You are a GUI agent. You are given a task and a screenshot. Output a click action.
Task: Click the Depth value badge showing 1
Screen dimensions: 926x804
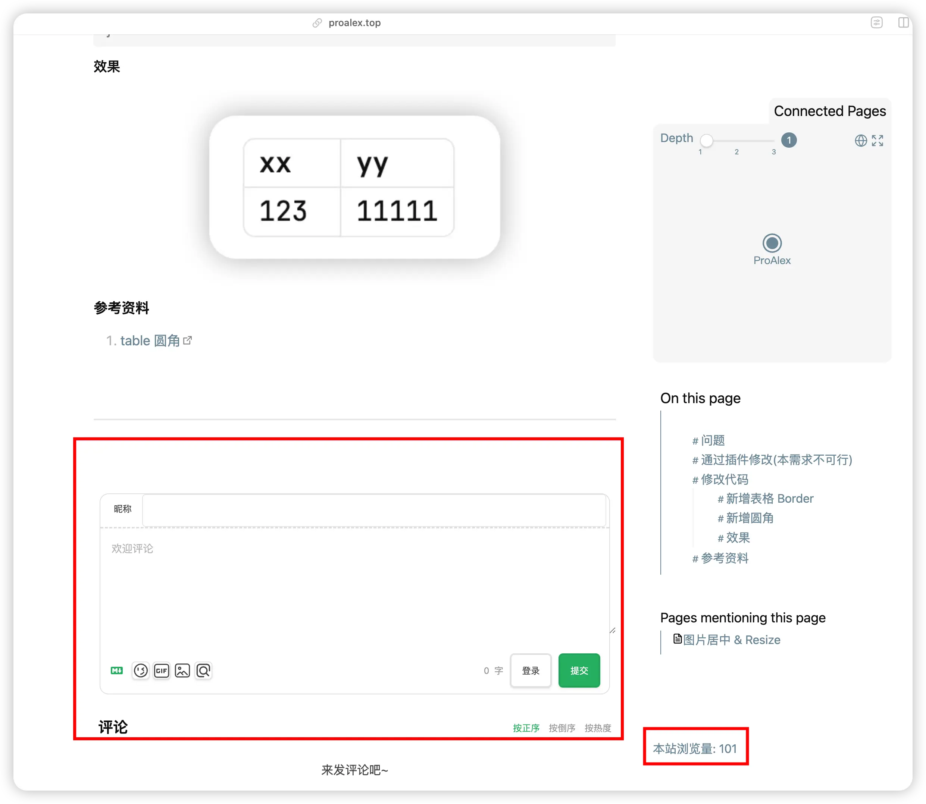[x=789, y=141]
